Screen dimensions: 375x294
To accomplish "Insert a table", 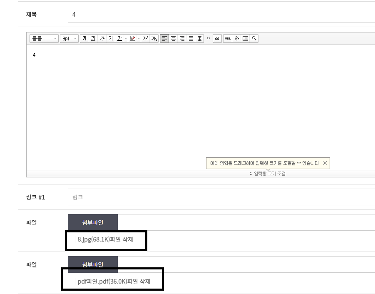I will 246,38.
